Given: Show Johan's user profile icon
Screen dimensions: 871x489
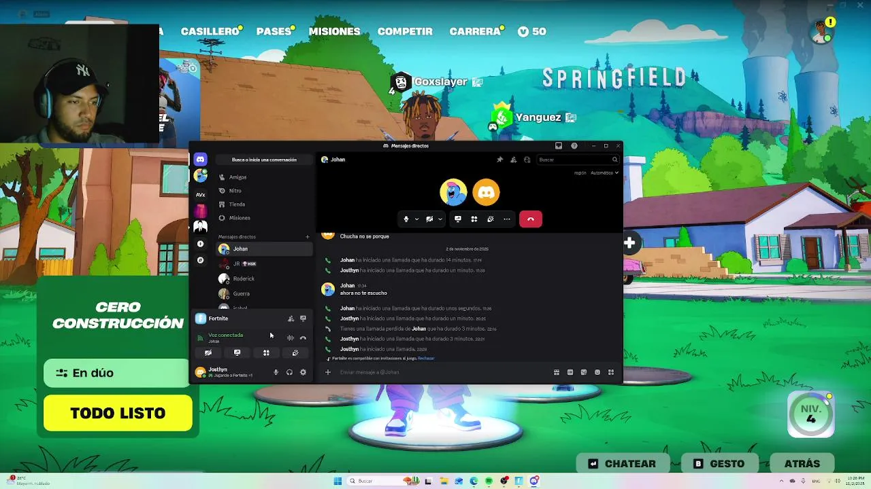Looking at the screenshot, I should pyautogui.click(x=527, y=160).
